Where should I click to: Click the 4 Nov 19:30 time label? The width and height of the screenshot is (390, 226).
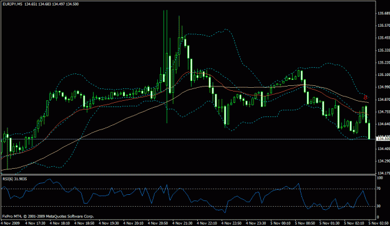(109, 223)
